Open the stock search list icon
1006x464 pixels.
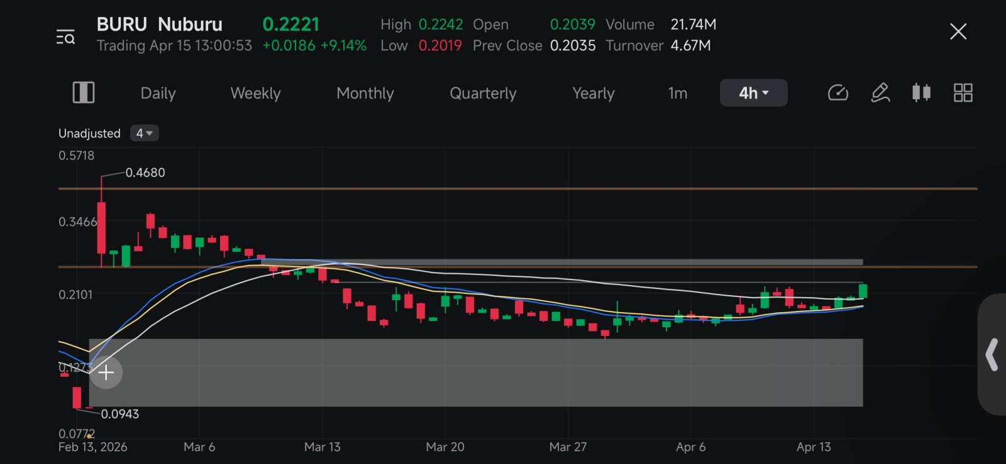click(65, 37)
